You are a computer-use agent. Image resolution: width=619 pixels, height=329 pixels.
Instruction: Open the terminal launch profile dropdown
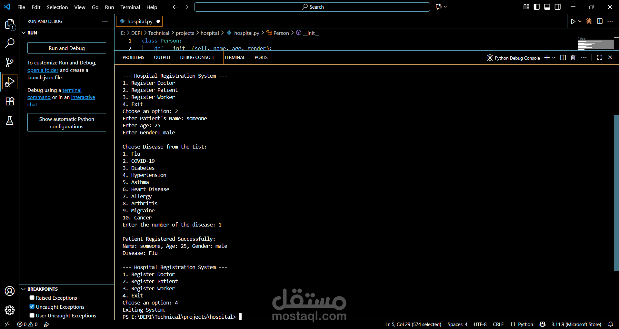pyautogui.click(x=554, y=58)
